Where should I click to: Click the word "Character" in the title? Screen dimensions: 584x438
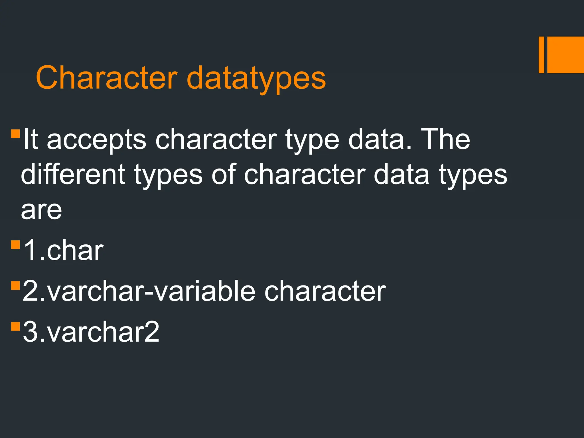[x=106, y=78]
